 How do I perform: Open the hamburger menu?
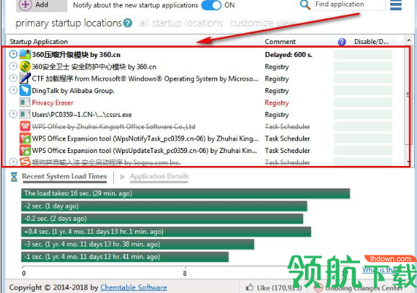click(x=396, y=5)
